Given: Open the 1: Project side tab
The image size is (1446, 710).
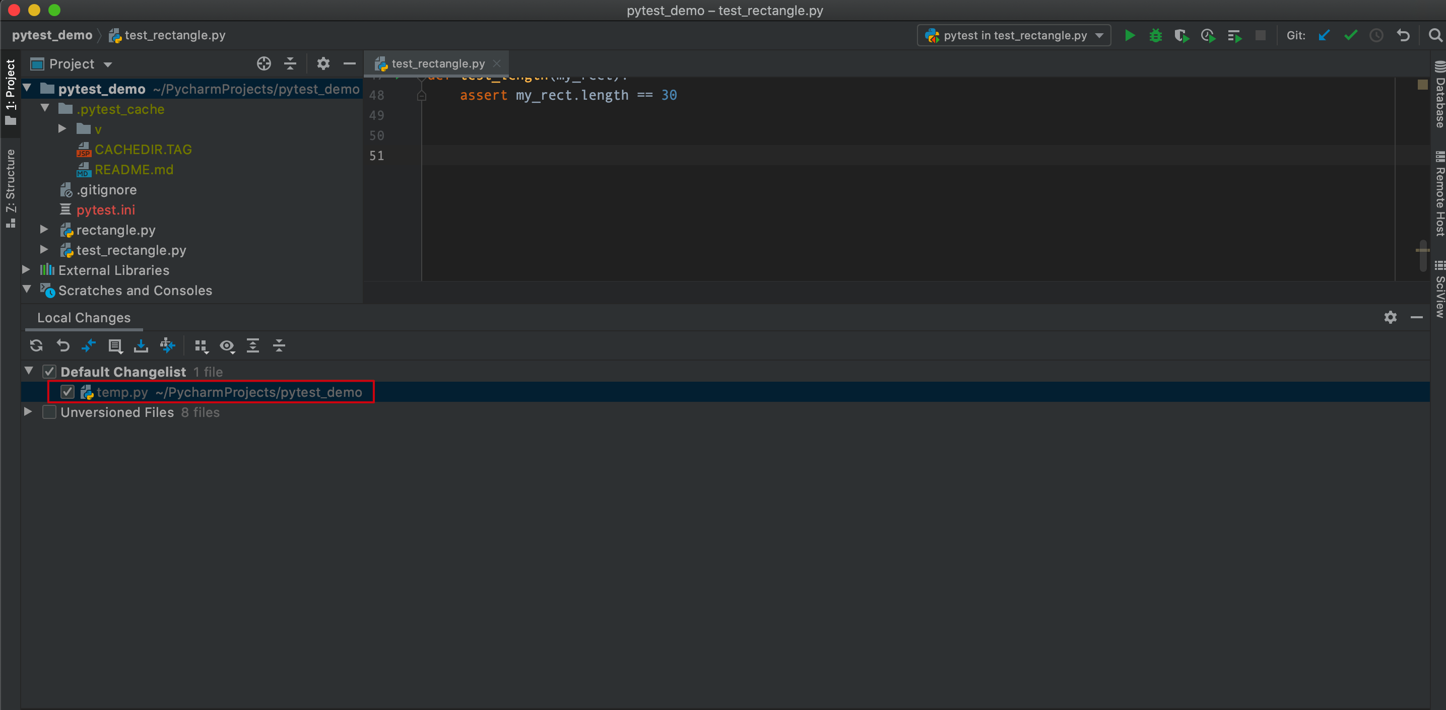Looking at the screenshot, I should coord(10,93).
